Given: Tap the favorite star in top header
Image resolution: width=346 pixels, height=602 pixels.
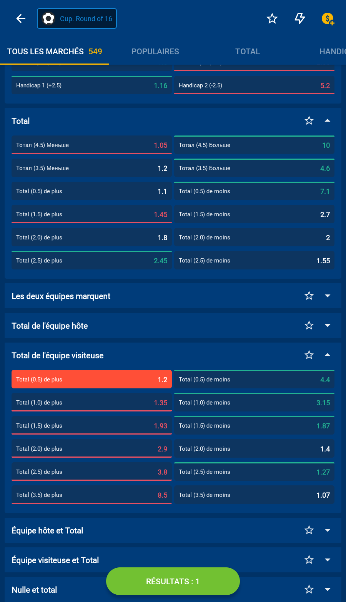Looking at the screenshot, I should [x=272, y=18].
